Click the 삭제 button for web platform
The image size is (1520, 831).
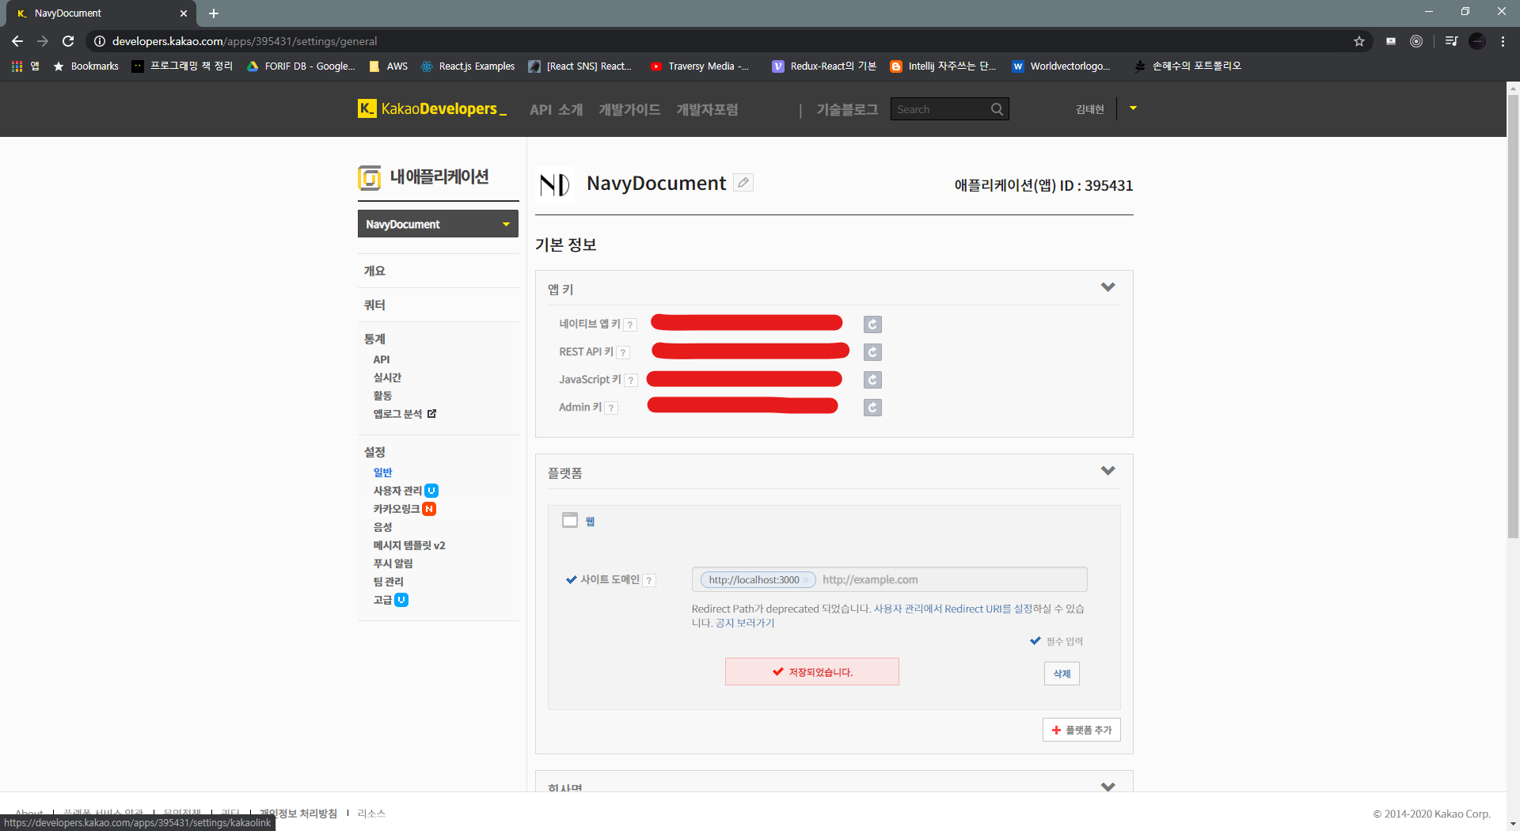[1062, 674]
